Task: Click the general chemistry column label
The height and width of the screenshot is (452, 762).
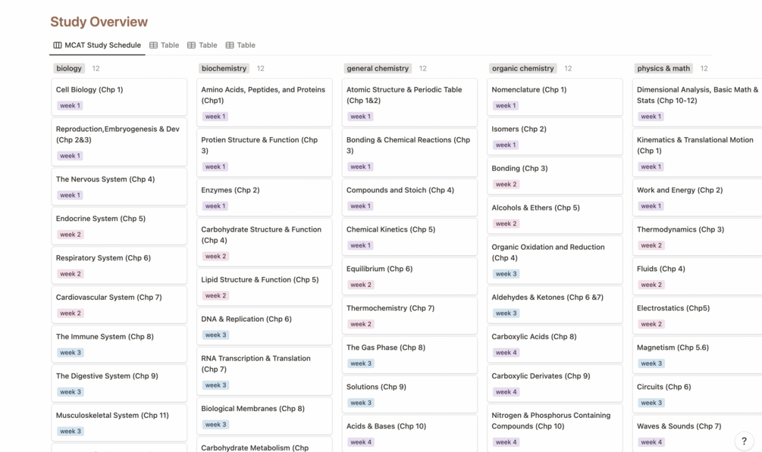Action: click(378, 68)
